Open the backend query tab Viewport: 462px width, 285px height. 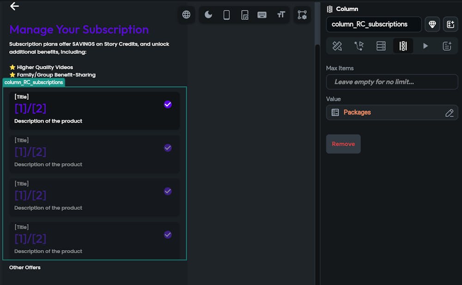click(x=381, y=46)
